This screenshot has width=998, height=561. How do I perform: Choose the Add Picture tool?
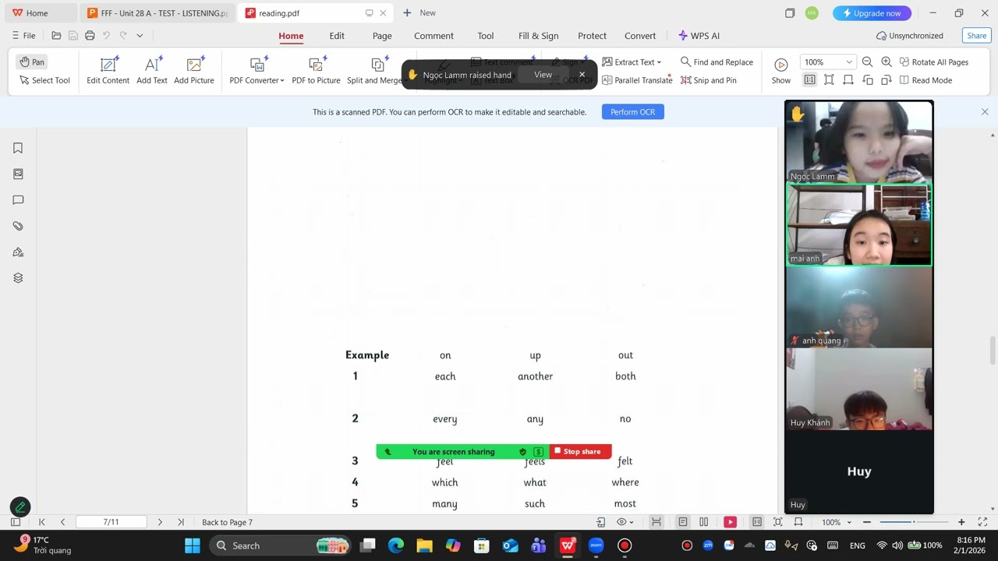point(194,70)
